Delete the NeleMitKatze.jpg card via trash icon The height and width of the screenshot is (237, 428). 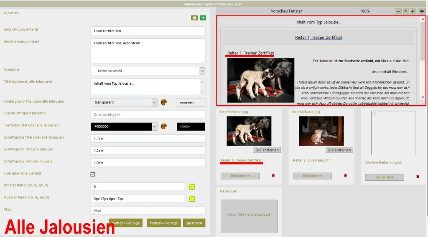point(345,176)
